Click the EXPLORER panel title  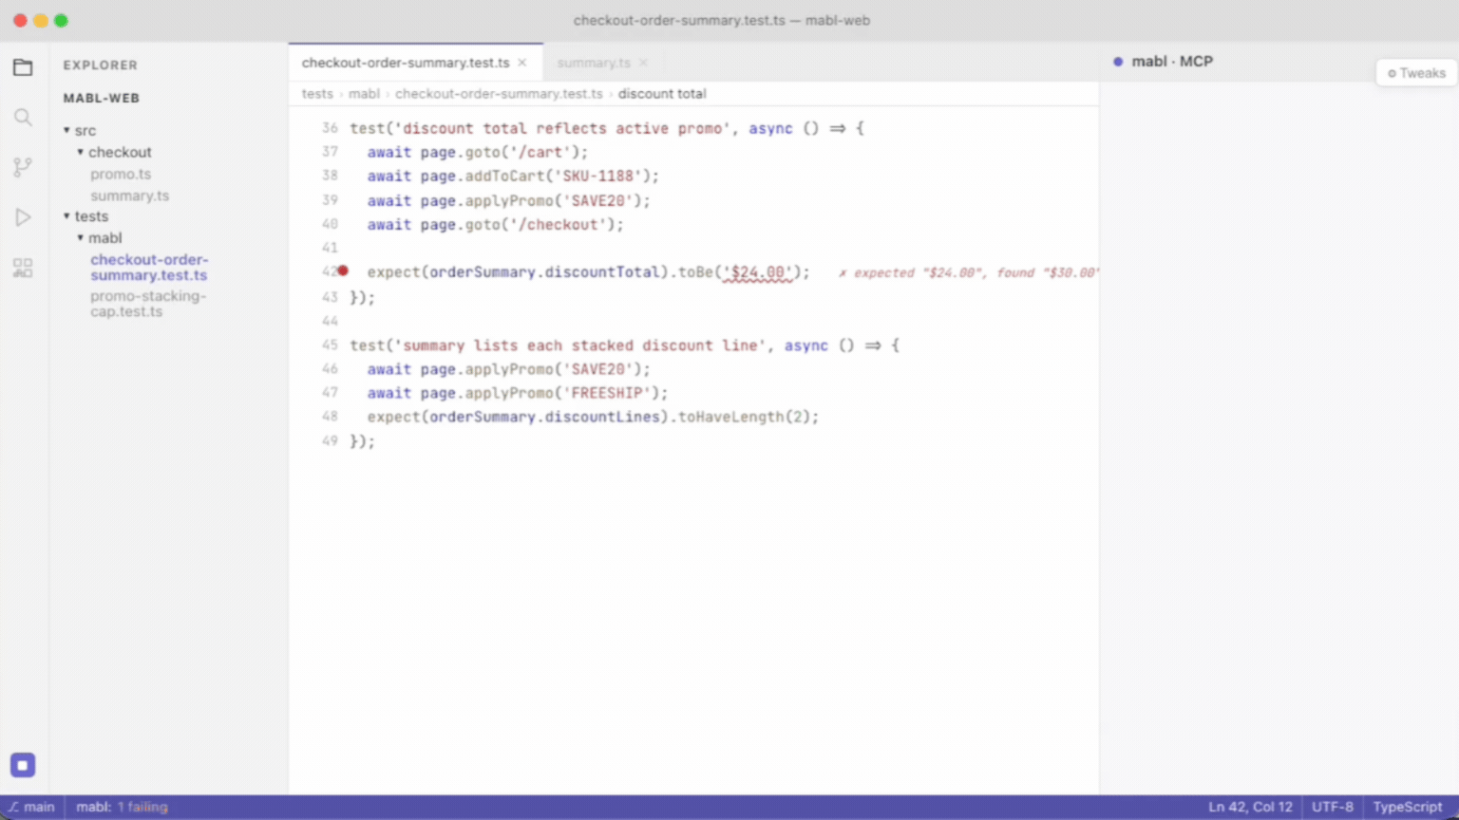click(101, 65)
